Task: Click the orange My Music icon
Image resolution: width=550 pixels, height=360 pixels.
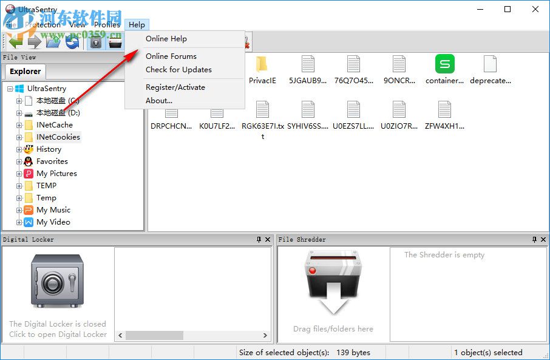Action: (29, 210)
